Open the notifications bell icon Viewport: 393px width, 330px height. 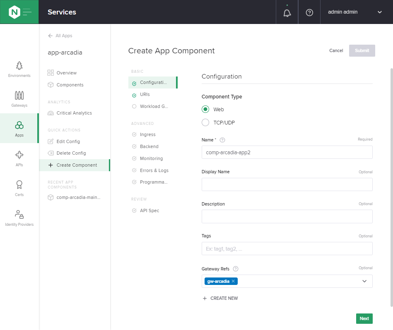click(287, 12)
